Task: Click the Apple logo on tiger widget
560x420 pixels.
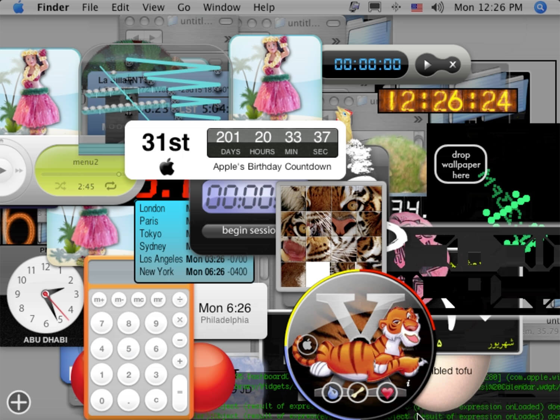Action: point(307,345)
